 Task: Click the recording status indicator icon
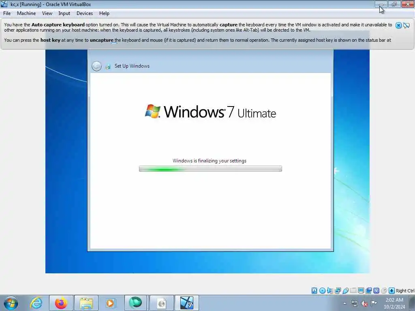tap(369, 291)
